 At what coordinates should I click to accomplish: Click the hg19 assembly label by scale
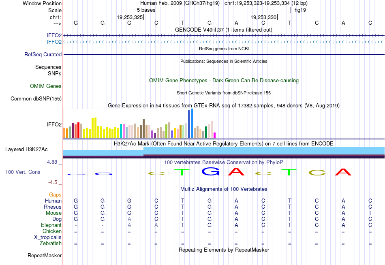(x=300, y=10)
